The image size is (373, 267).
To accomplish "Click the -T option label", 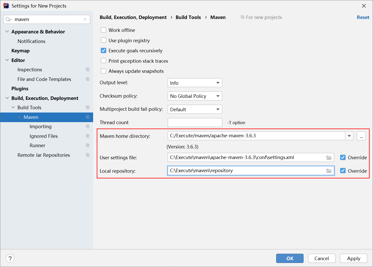I will coord(236,123).
